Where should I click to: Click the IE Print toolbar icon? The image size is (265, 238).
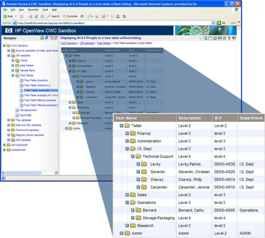tap(97, 16)
